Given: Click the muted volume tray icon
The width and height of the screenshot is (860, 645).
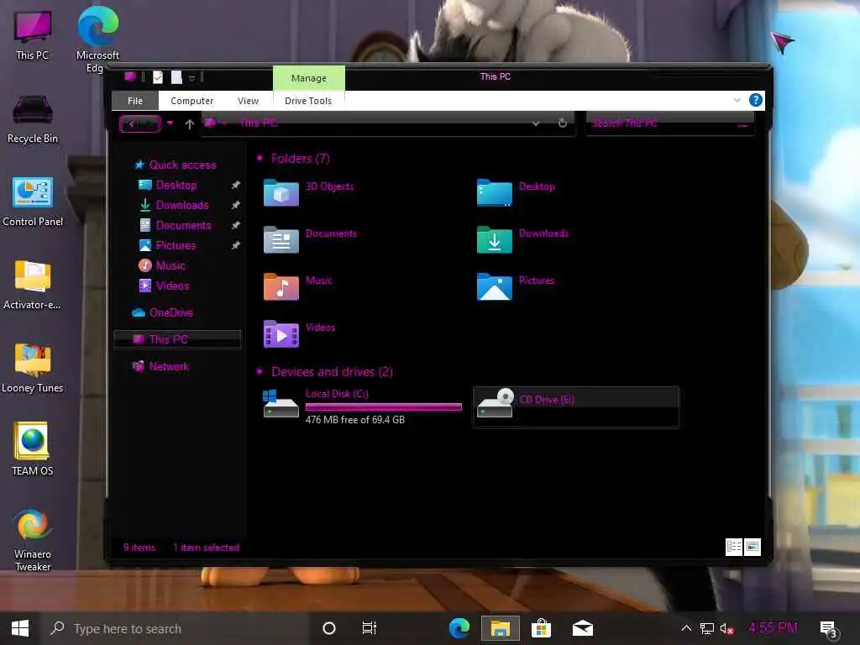Looking at the screenshot, I should point(726,628).
